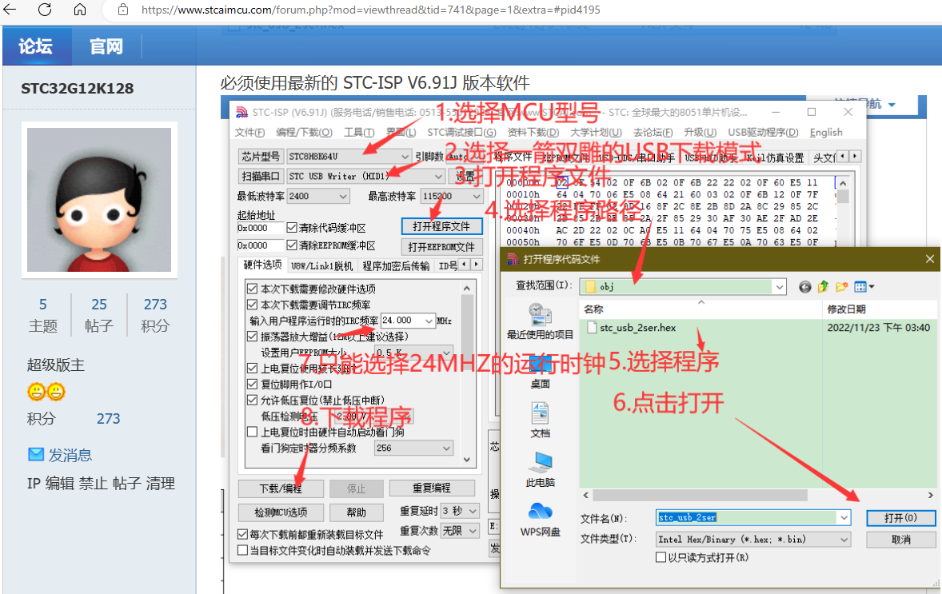Go to browser home icon

(80, 10)
